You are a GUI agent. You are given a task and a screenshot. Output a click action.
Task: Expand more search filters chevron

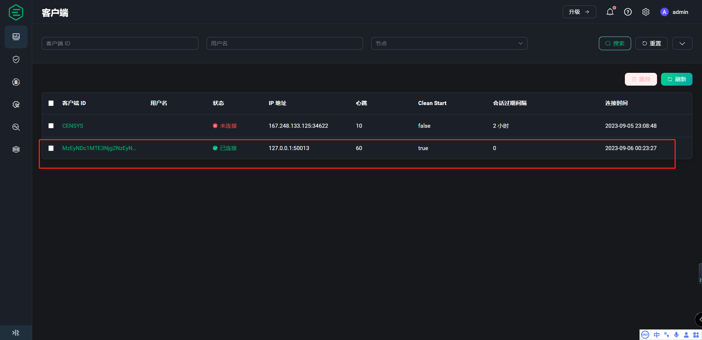[x=682, y=43]
